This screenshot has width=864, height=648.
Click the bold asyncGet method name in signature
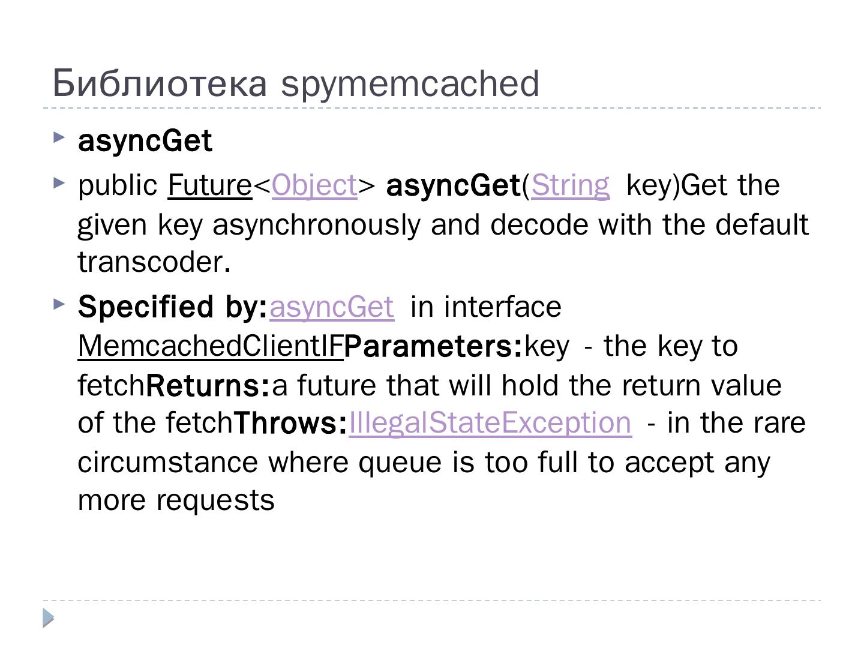[x=453, y=185]
